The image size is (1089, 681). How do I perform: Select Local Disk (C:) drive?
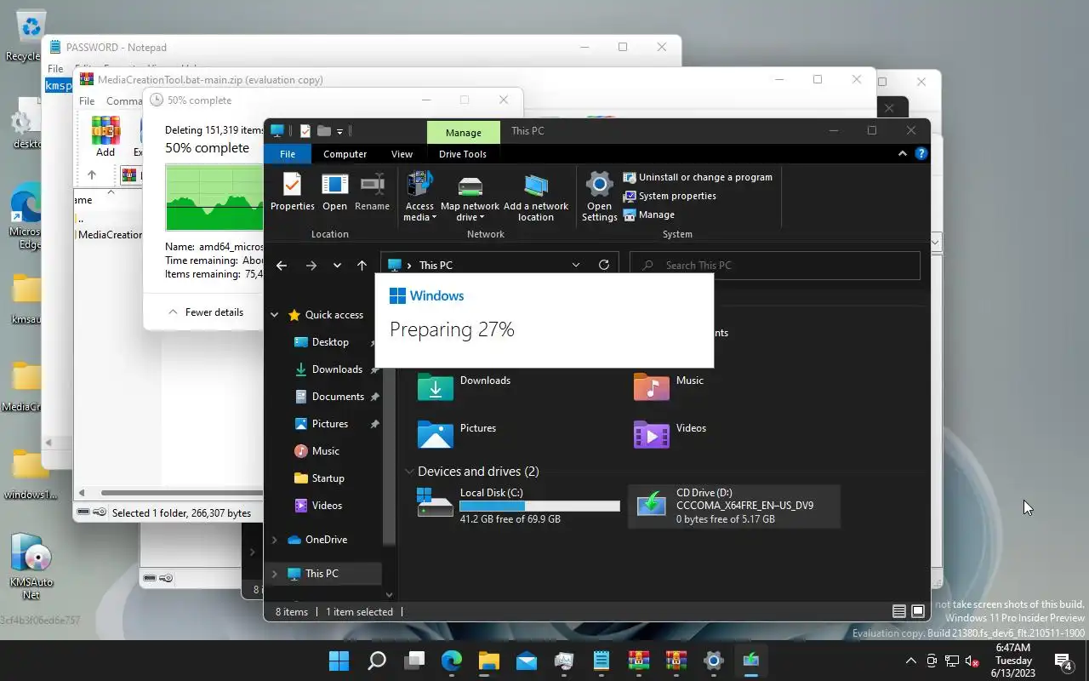click(518, 506)
